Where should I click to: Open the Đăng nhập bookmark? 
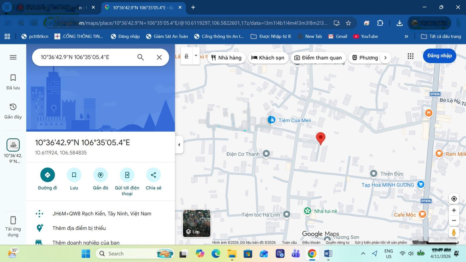tap(125, 36)
